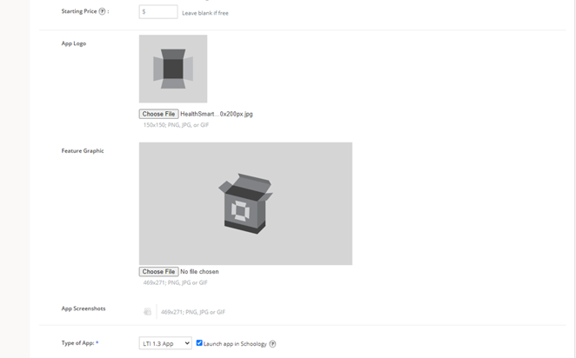576x358 pixels.
Task: Toggle the Launch app in Schoology checkbox
Action: pyautogui.click(x=199, y=343)
